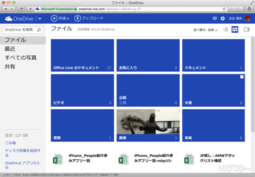Open the 画像 folder with Godzilla photo
Viewport: 255px width, 177px height.
pos(148,125)
